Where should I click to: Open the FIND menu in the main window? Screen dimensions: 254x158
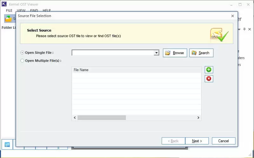click(34, 10)
